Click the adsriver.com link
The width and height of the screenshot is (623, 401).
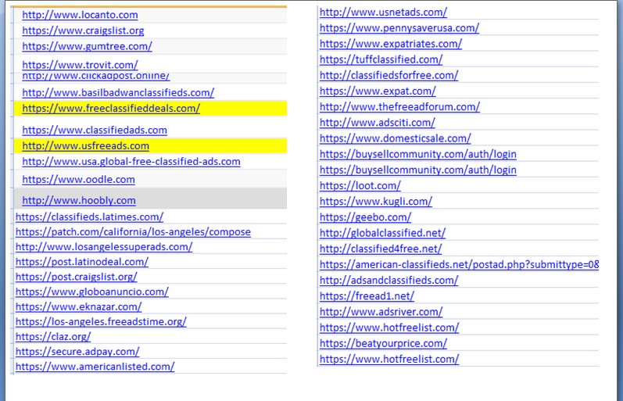381,312
